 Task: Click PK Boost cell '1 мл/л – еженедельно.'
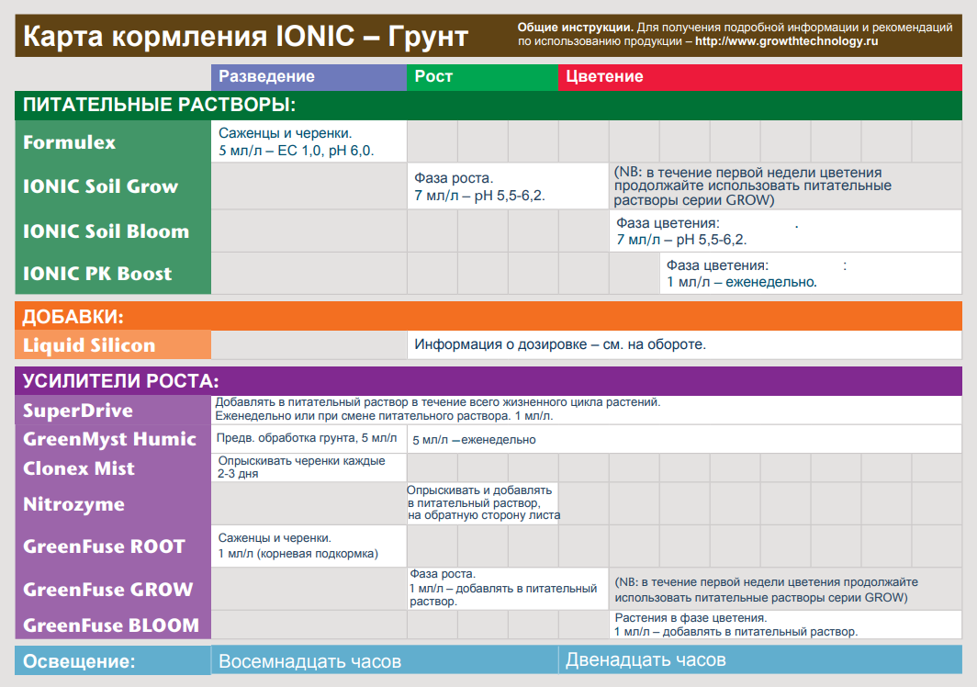[811, 274]
